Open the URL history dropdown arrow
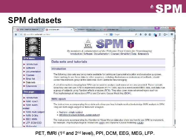 104,34
